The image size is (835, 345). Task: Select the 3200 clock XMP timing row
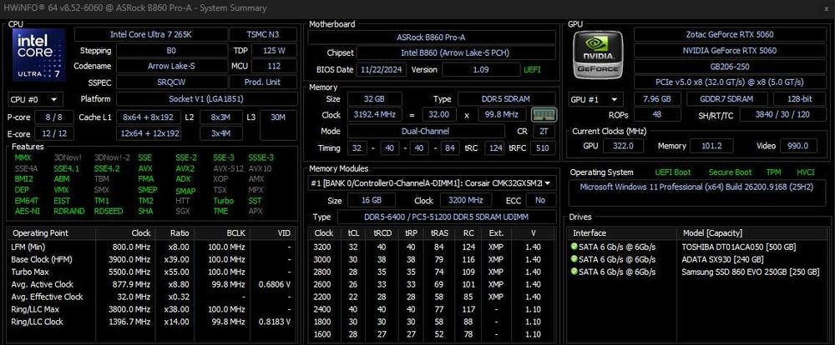(x=432, y=247)
